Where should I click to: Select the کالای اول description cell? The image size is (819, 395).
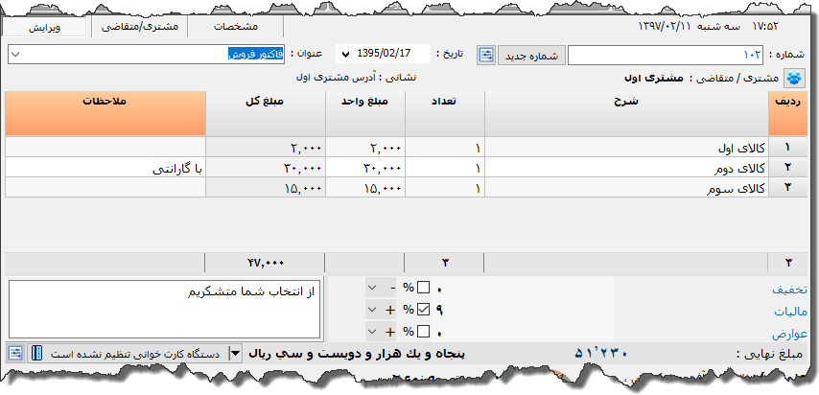pyautogui.click(x=626, y=148)
